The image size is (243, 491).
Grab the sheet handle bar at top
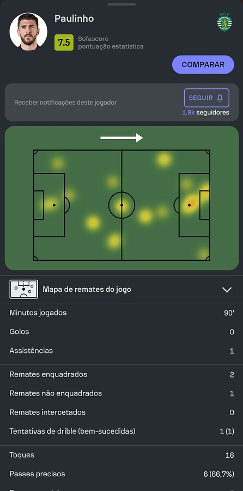click(x=121, y=4)
